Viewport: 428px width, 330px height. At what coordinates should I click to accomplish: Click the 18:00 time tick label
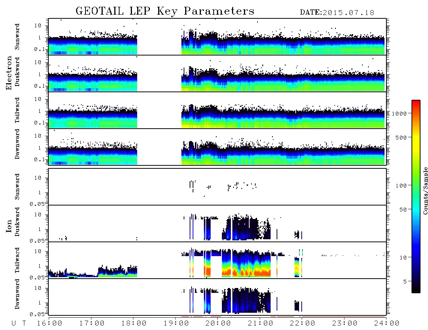[x=134, y=324]
